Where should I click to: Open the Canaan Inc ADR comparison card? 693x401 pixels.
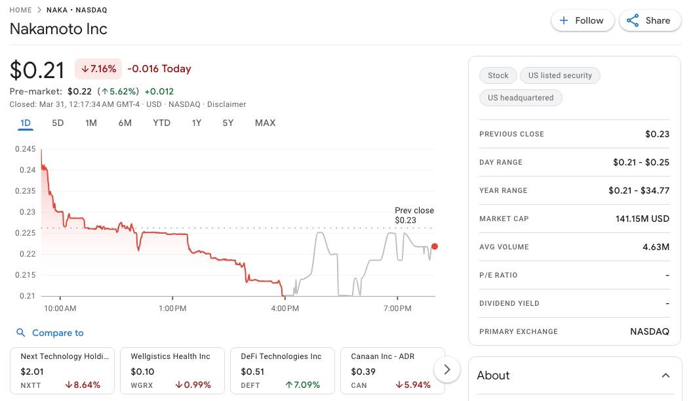[x=392, y=369]
